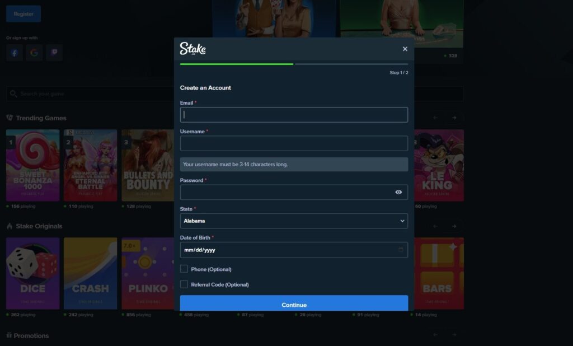The height and width of the screenshot is (346, 573).
Task: Click the '362 playing' count under Dice
Action: pyautogui.click(x=23, y=315)
